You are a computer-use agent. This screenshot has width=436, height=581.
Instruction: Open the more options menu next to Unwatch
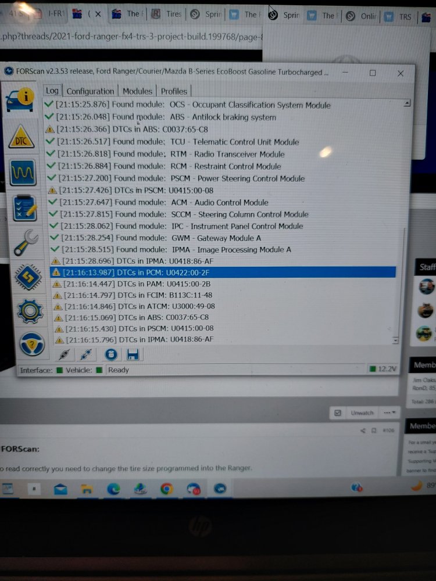click(x=389, y=413)
